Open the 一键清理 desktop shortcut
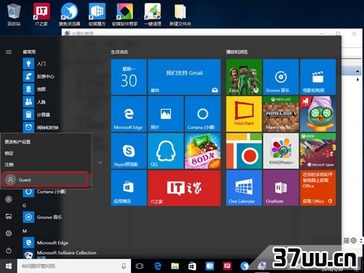The height and width of the screenshot is (273, 364). click(x=152, y=15)
